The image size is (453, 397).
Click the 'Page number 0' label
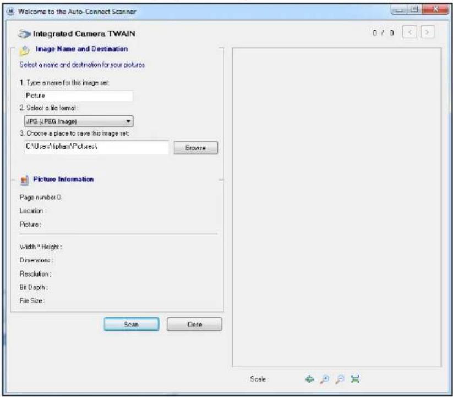(x=40, y=198)
